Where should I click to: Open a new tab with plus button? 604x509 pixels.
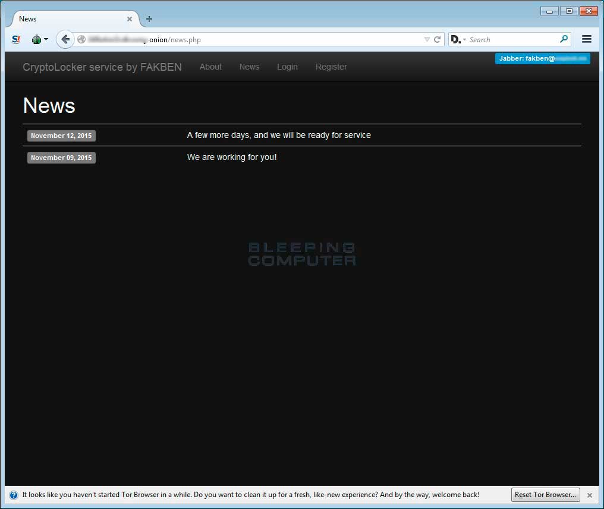(x=149, y=19)
